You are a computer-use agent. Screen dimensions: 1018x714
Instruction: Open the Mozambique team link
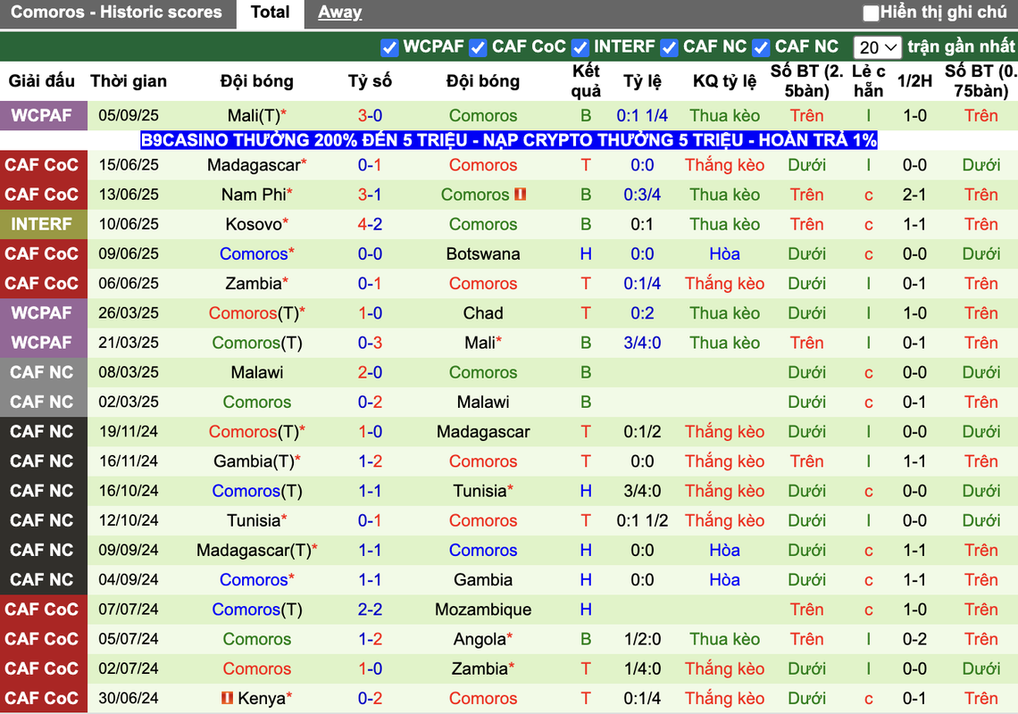483,610
